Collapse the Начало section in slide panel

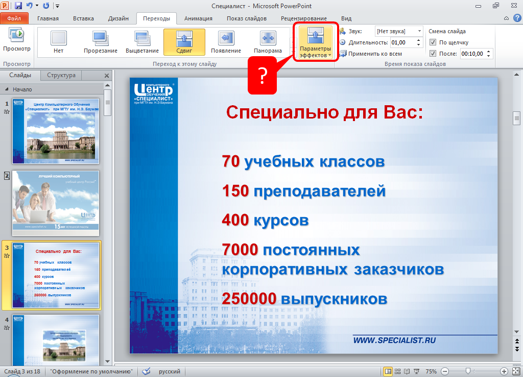8,89
